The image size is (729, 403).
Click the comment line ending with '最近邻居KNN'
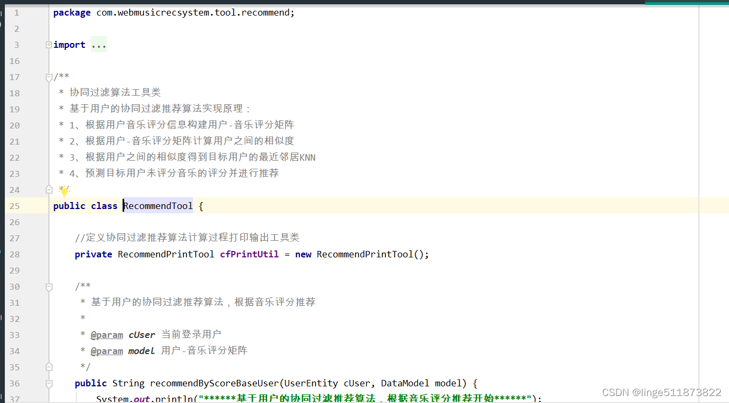[x=192, y=157]
